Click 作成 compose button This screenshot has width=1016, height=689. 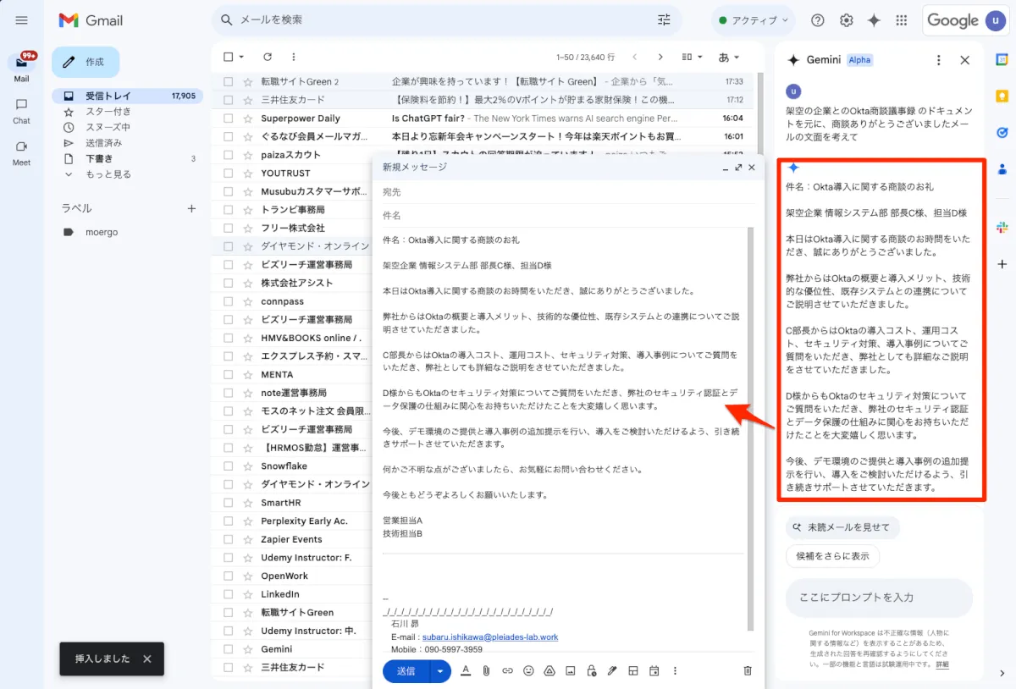tap(86, 62)
